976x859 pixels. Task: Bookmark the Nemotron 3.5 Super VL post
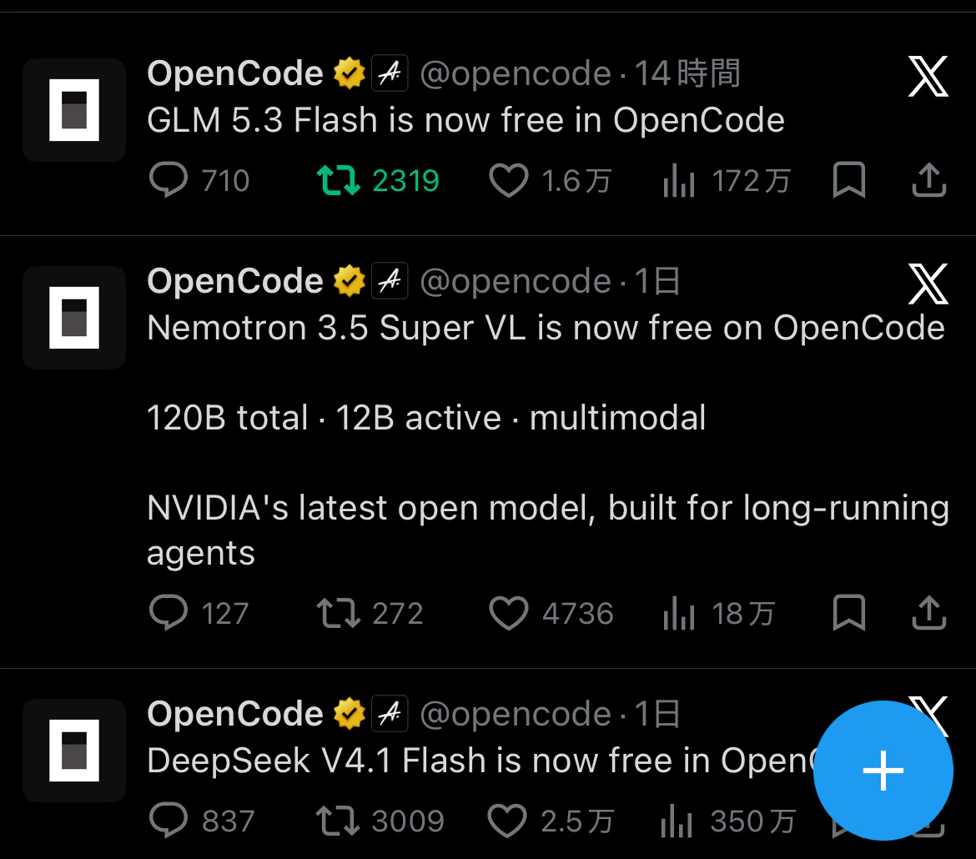click(849, 612)
